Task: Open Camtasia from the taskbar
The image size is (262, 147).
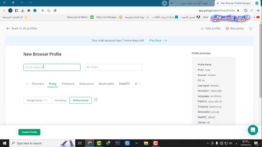Action: (99, 143)
